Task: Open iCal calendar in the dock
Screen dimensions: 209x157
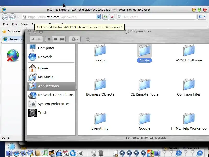Action: click(x=66, y=153)
